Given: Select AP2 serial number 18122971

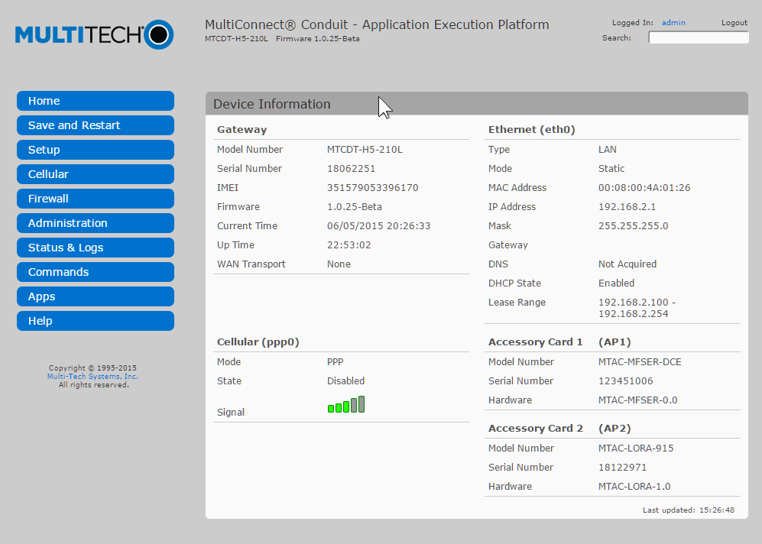Looking at the screenshot, I should click(x=623, y=468).
